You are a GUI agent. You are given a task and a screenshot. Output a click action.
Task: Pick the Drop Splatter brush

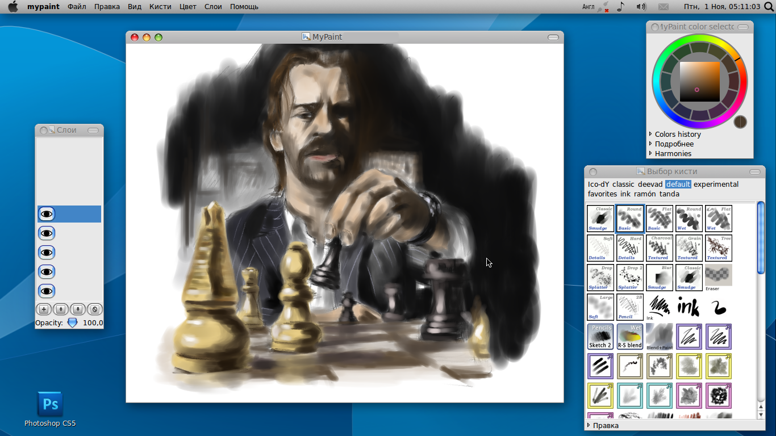coord(600,278)
